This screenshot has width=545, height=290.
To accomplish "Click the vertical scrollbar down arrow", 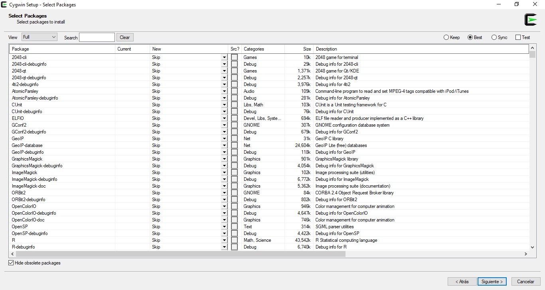I will point(533,247).
